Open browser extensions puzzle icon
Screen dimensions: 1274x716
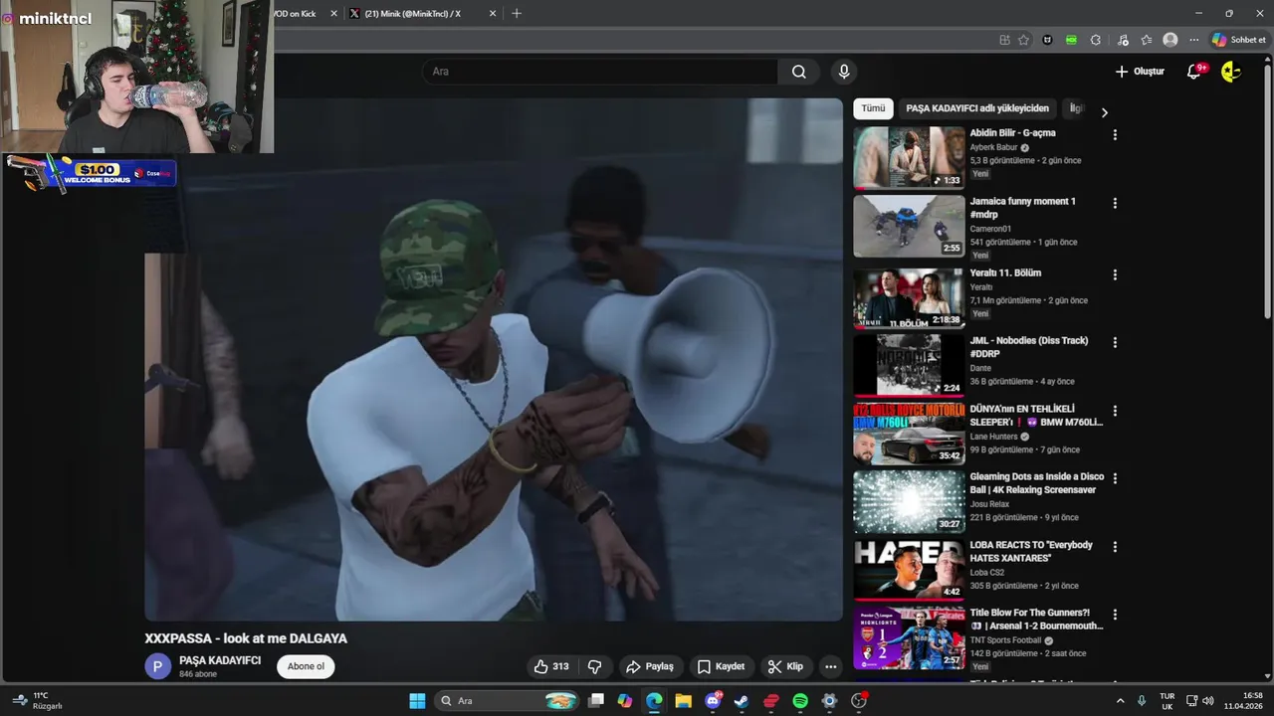(x=1096, y=40)
